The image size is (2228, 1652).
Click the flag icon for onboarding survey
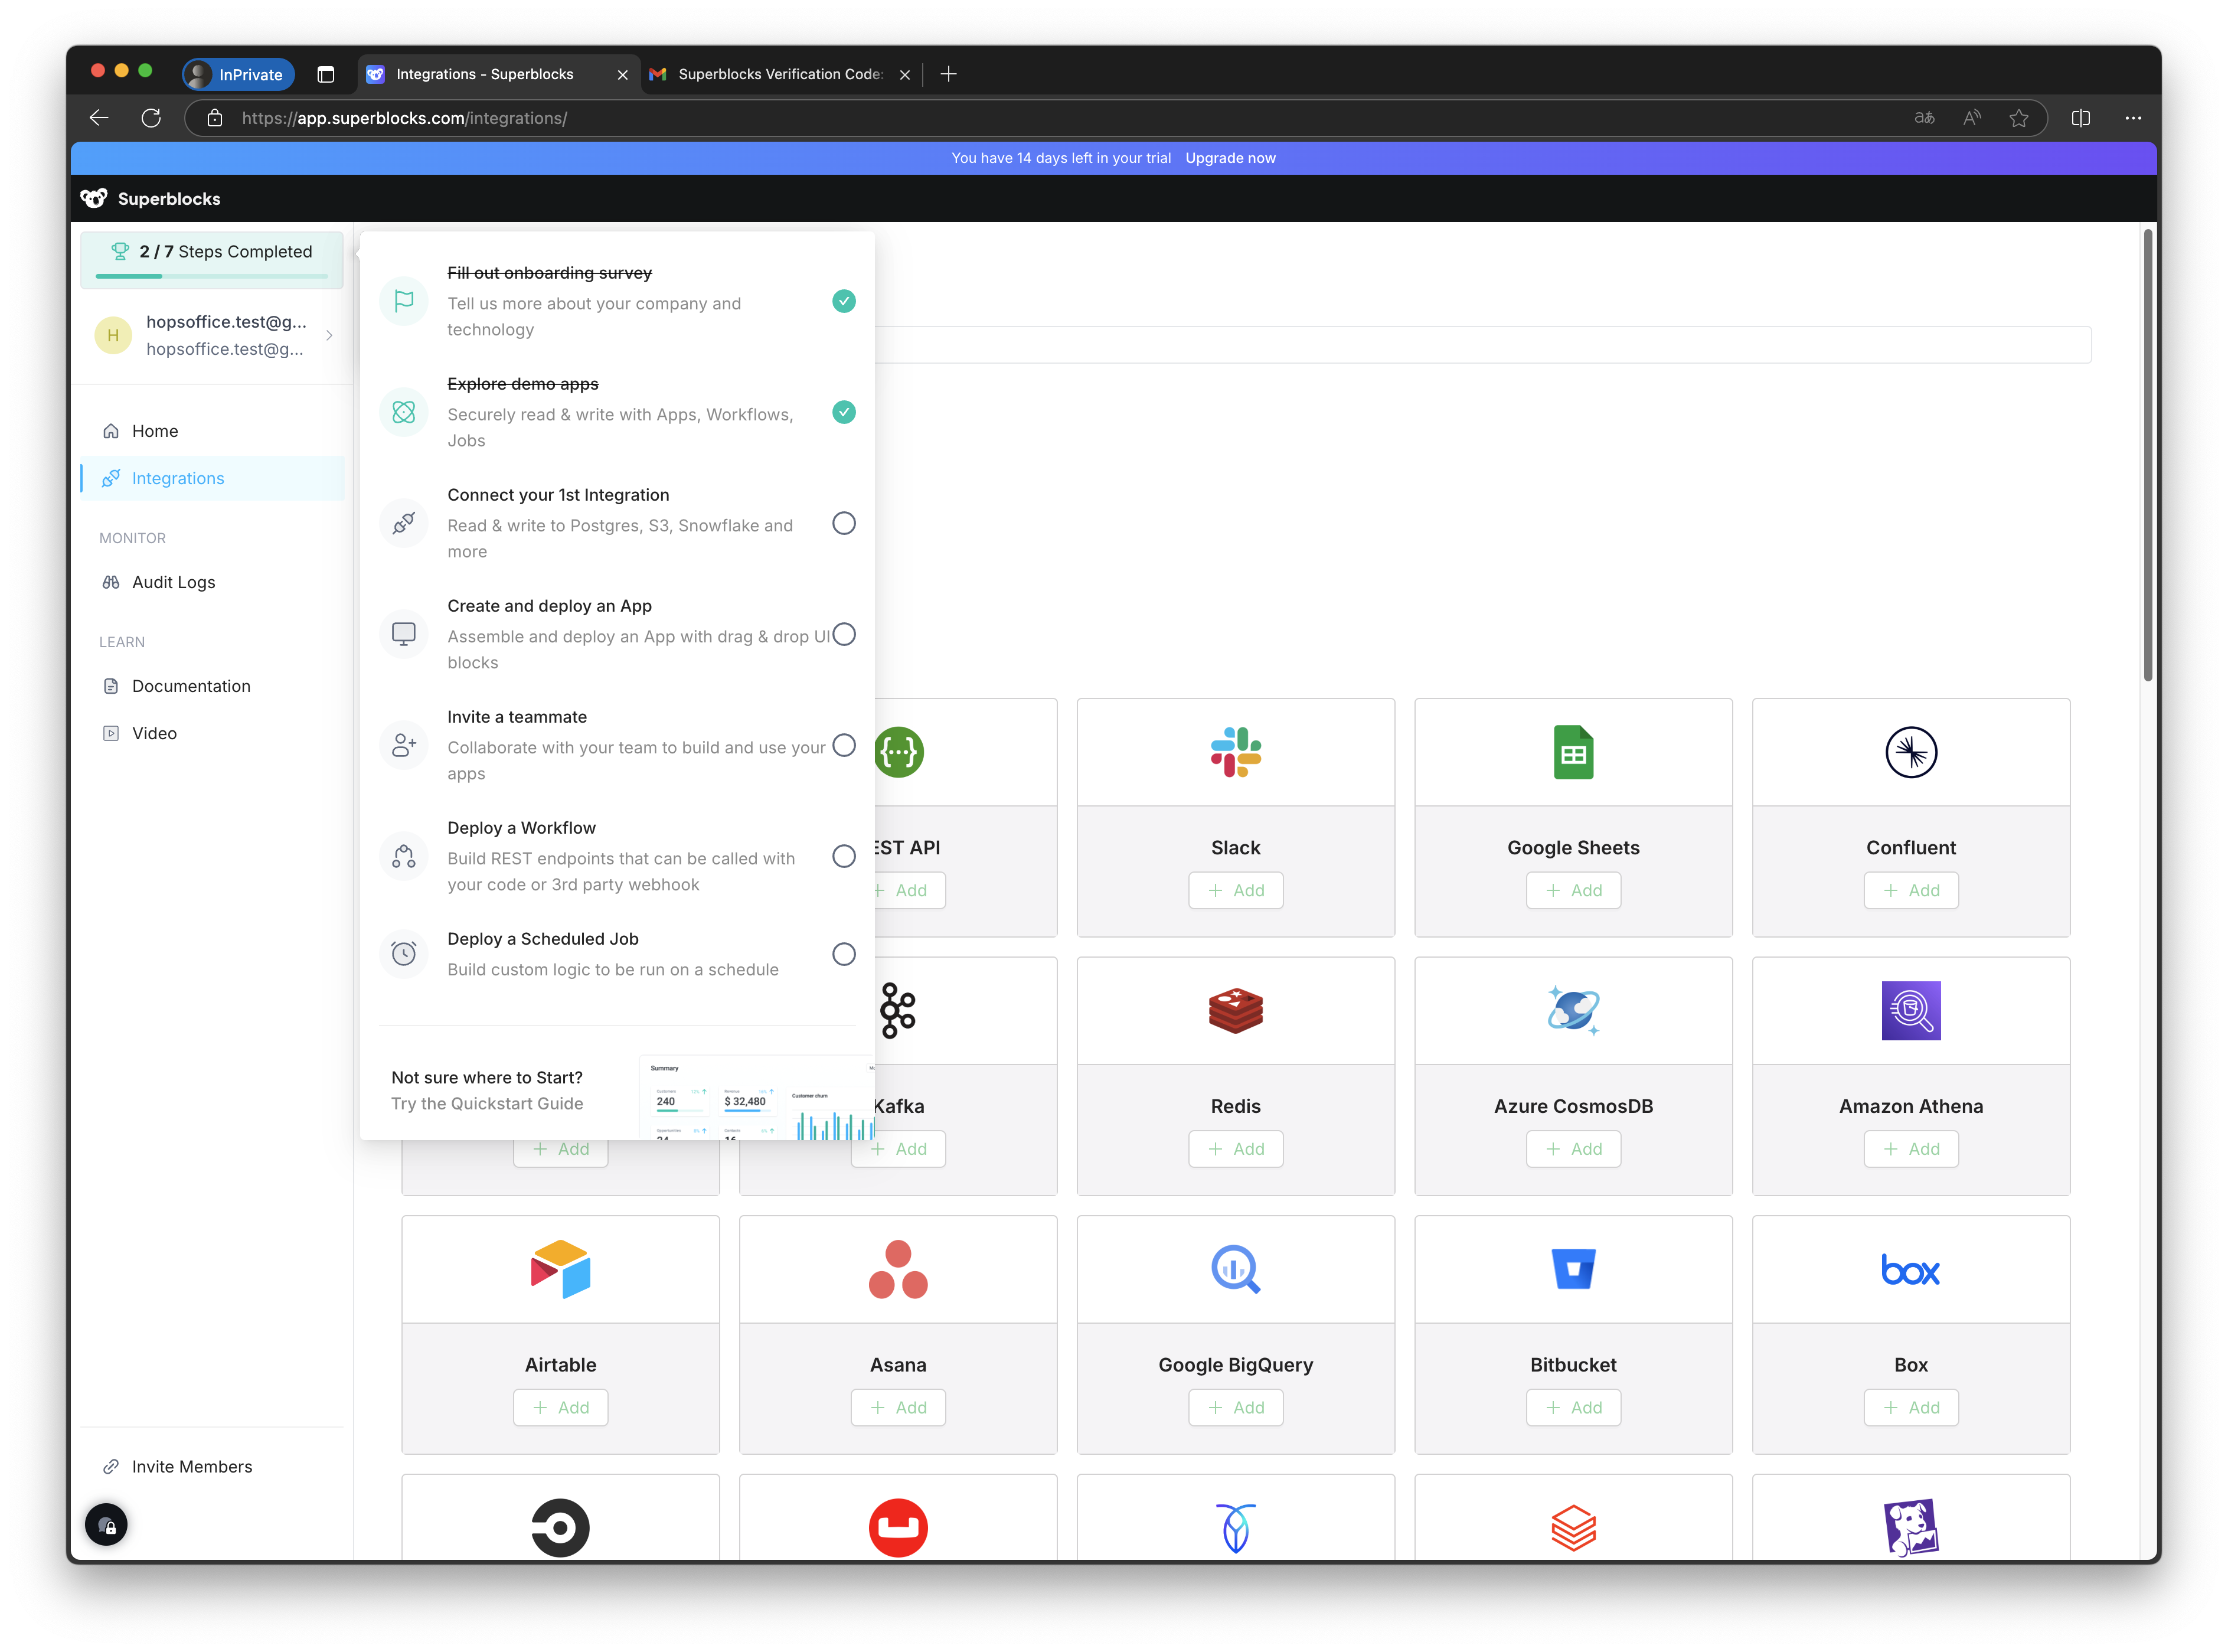404,301
